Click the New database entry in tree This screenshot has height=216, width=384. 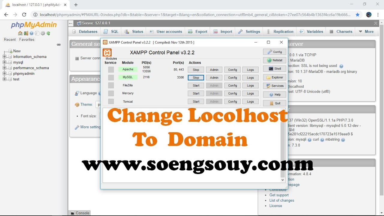pyautogui.click(x=17, y=51)
